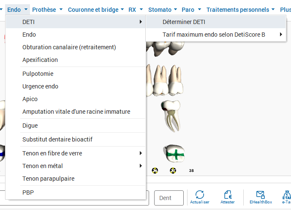
Task: Select the tooth with filled root canals
Action: tap(171, 116)
